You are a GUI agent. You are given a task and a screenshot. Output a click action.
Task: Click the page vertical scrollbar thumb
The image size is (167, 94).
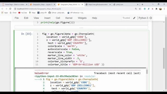(164, 58)
